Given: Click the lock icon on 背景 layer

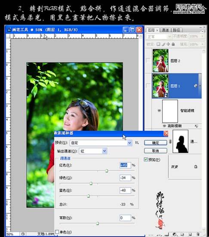Looking at the screenshot, I should pyautogui.click(x=196, y=166).
